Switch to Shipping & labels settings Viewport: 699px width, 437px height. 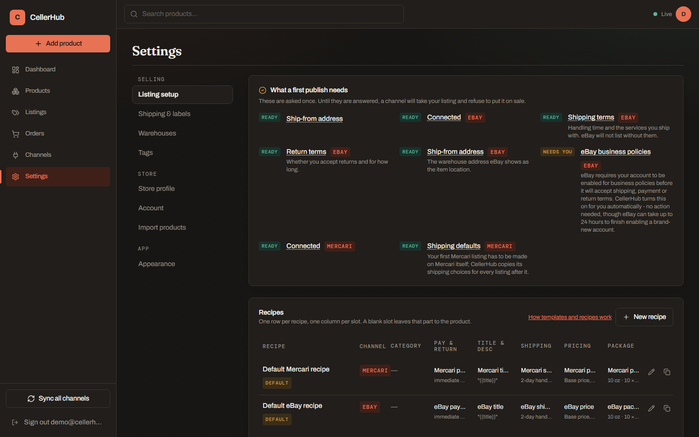pos(183,114)
